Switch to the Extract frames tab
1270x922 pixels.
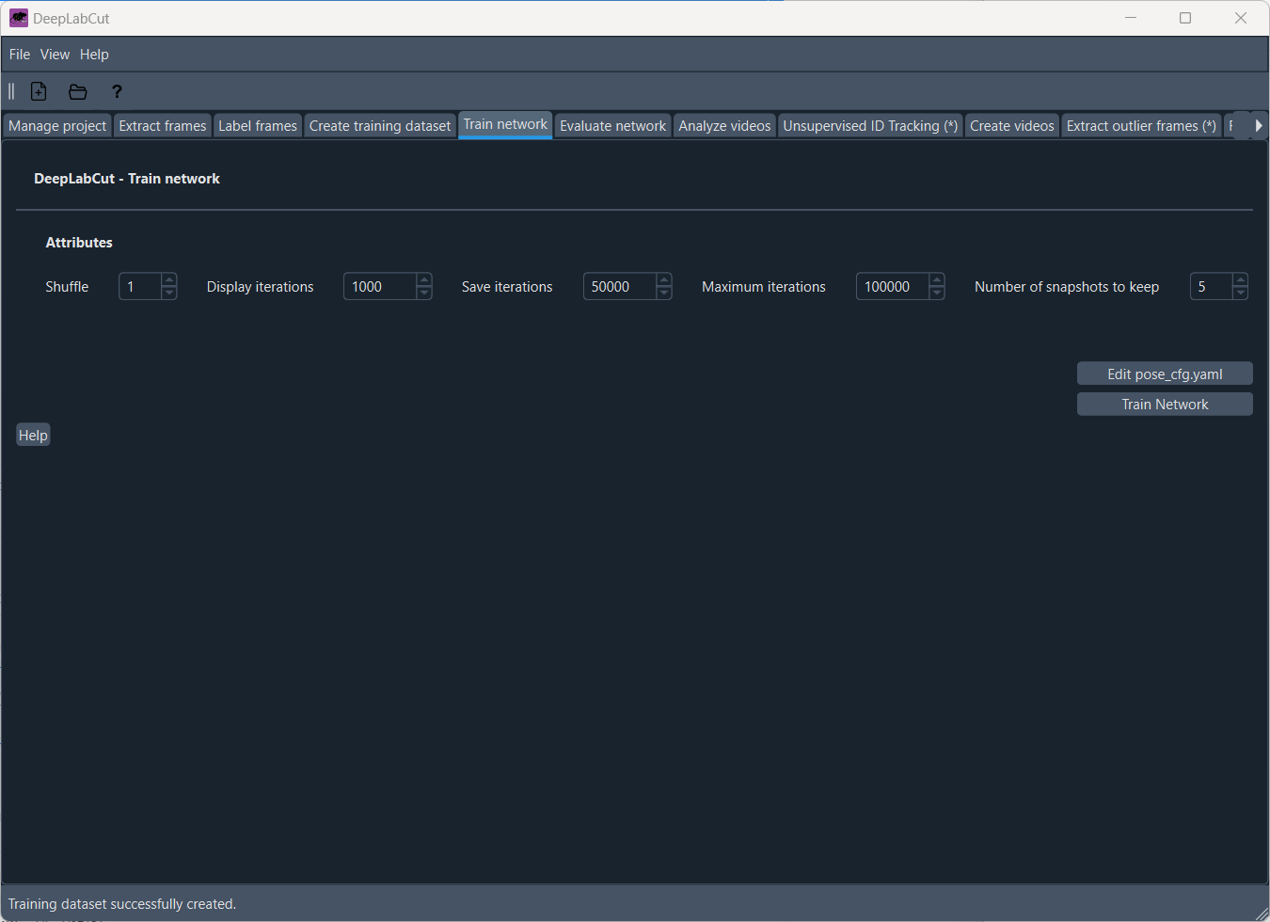click(163, 126)
